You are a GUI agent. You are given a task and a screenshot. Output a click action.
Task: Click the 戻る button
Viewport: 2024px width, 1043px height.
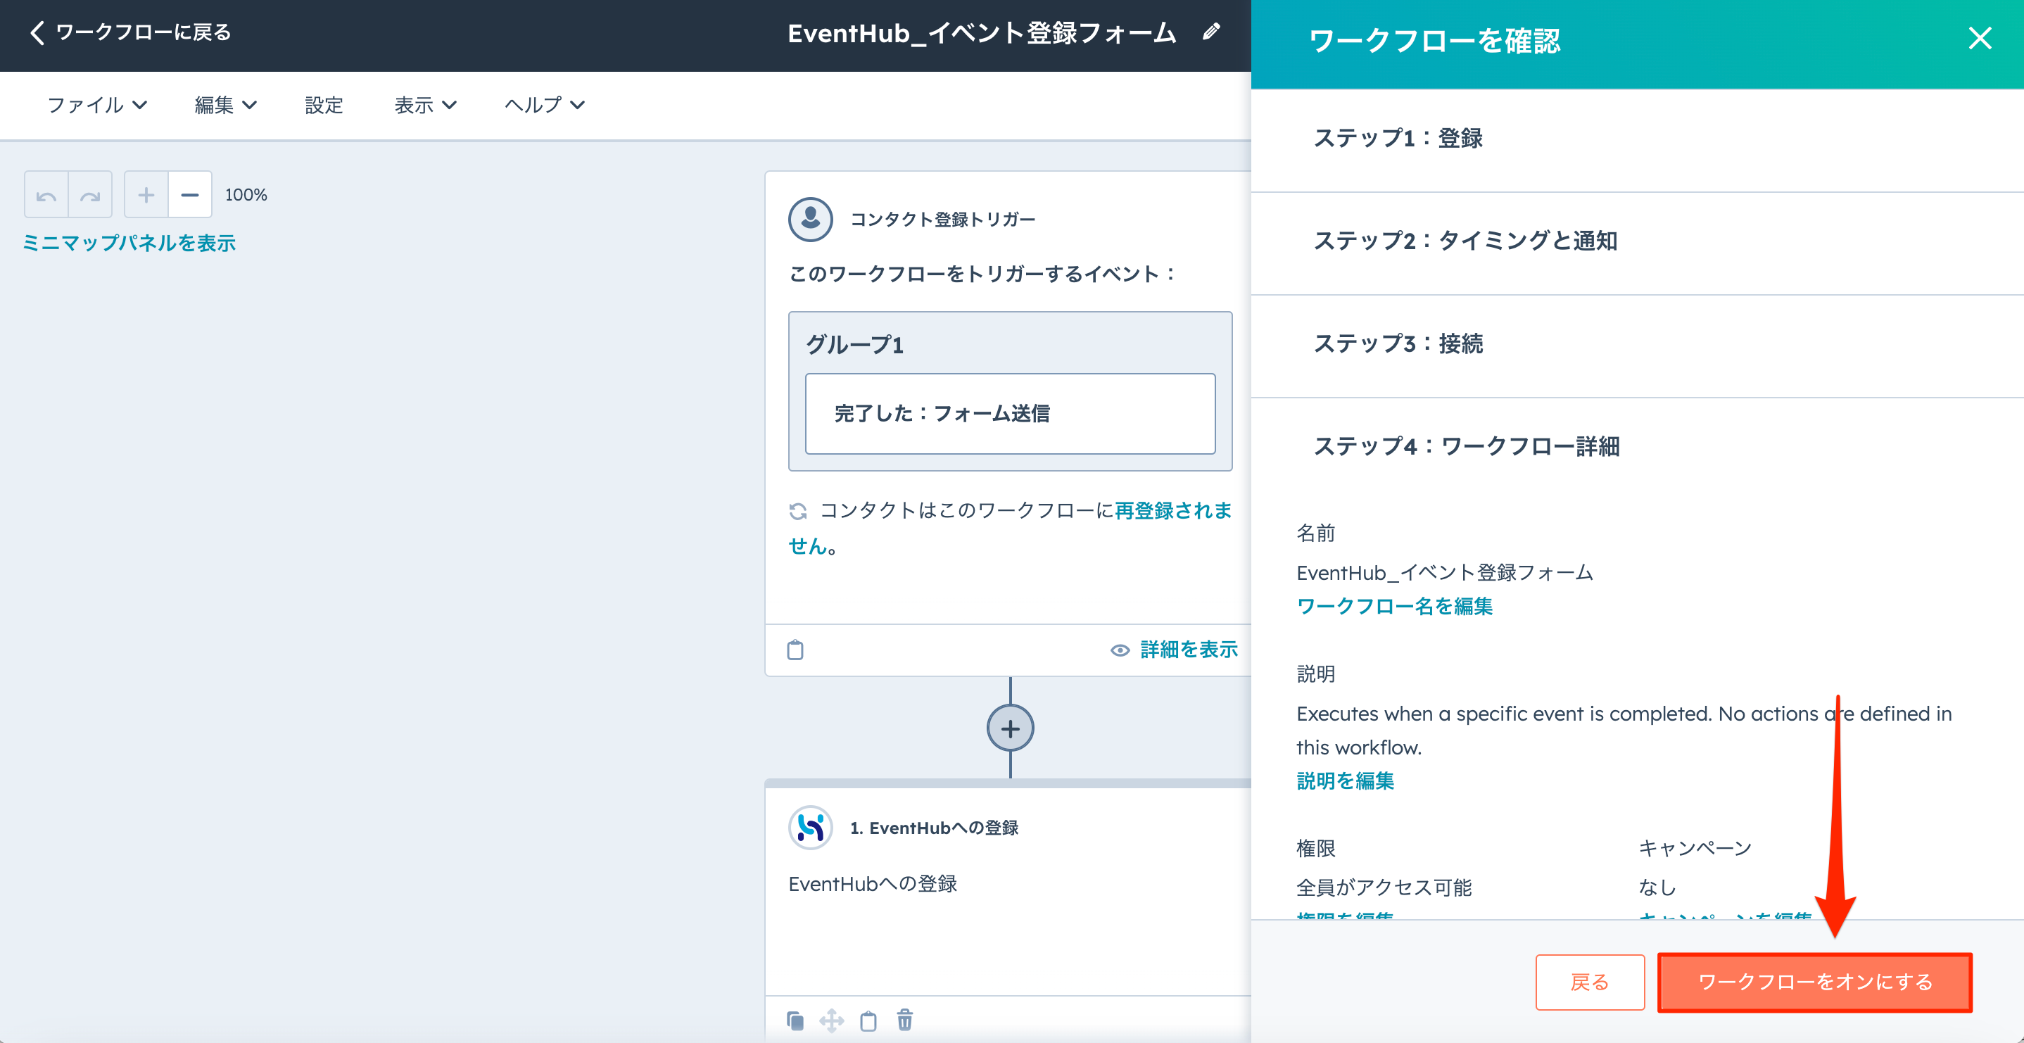(1590, 982)
